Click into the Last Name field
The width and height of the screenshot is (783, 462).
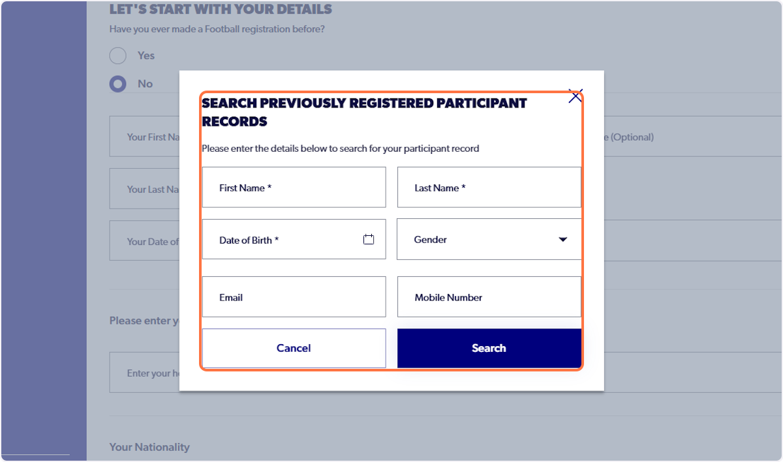pos(489,187)
